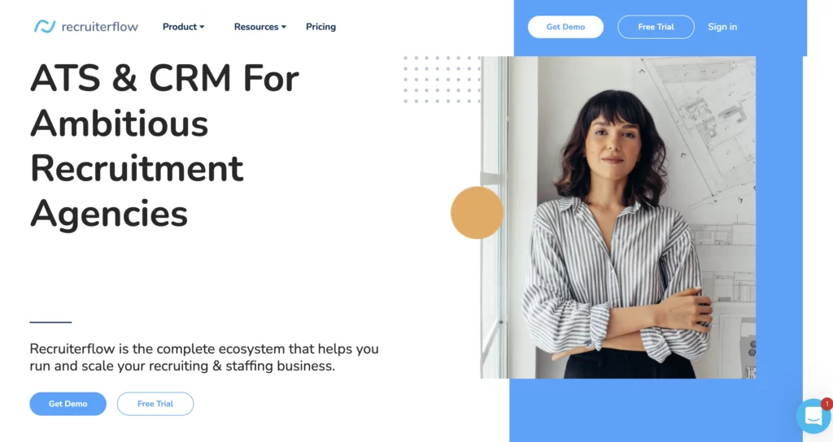Click the red notification badge on chat
The width and height of the screenshot is (833, 442).
point(826,404)
